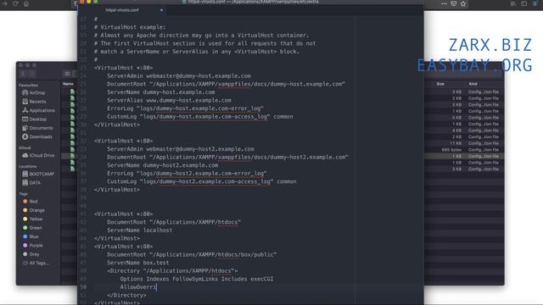Click the highlighted 1 KB Finder row
The image size is (543, 305).
coord(464,156)
